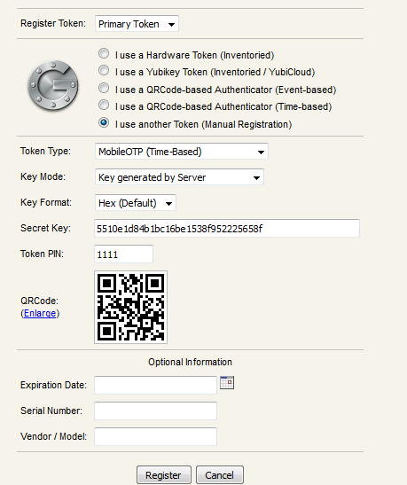The width and height of the screenshot is (407, 485).
Task: Open the Key Mode dropdown
Action: pos(179,177)
